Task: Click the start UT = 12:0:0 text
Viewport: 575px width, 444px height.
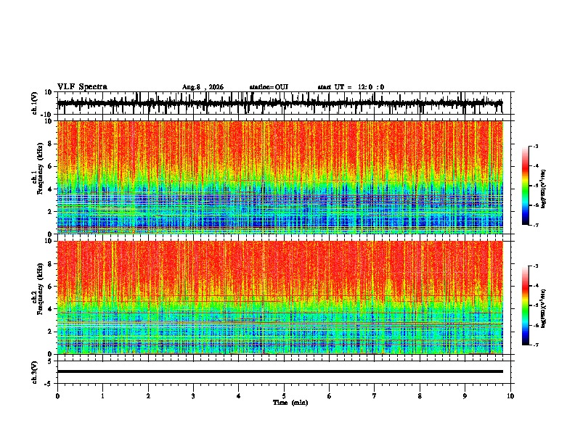Action: (351, 87)
